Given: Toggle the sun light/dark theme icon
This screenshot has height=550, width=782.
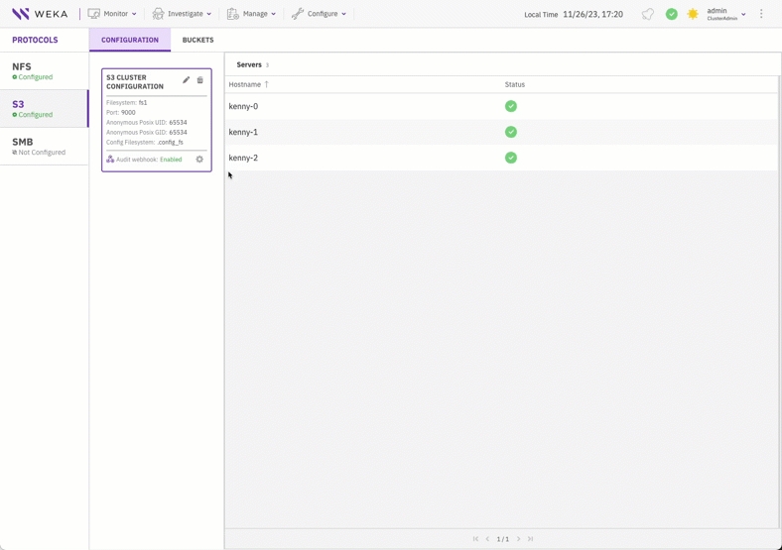Looking at the screenshot, I should coord(693,14).
